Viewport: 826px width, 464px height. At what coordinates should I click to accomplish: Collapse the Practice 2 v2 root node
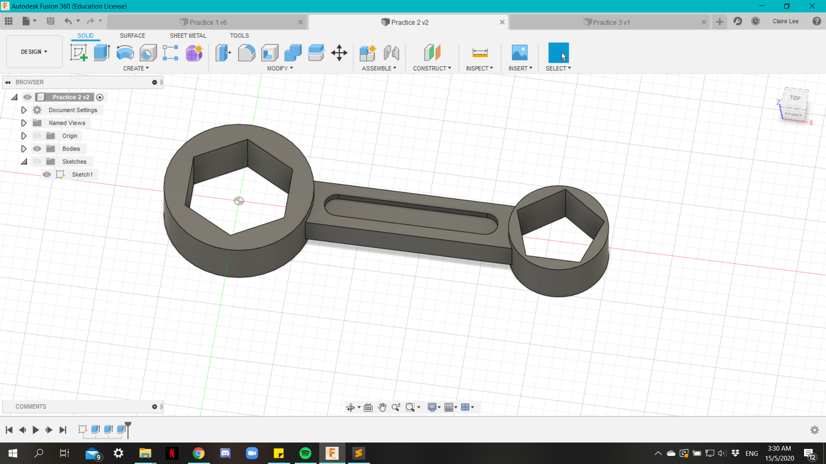[x=14, y=97]
